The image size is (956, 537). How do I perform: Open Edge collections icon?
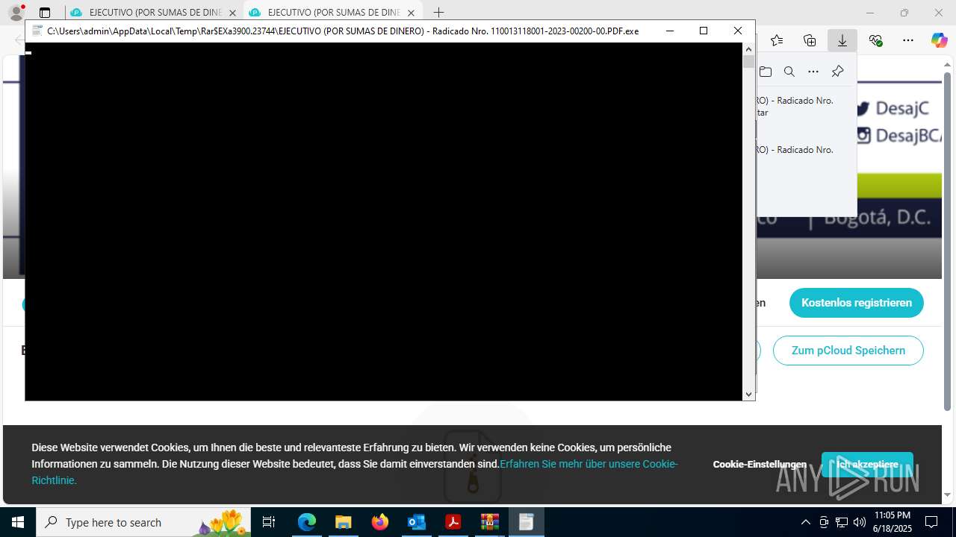click(810, 40)
